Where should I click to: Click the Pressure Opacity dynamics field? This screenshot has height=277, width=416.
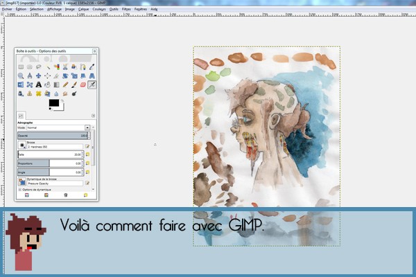tap(55, 184)
